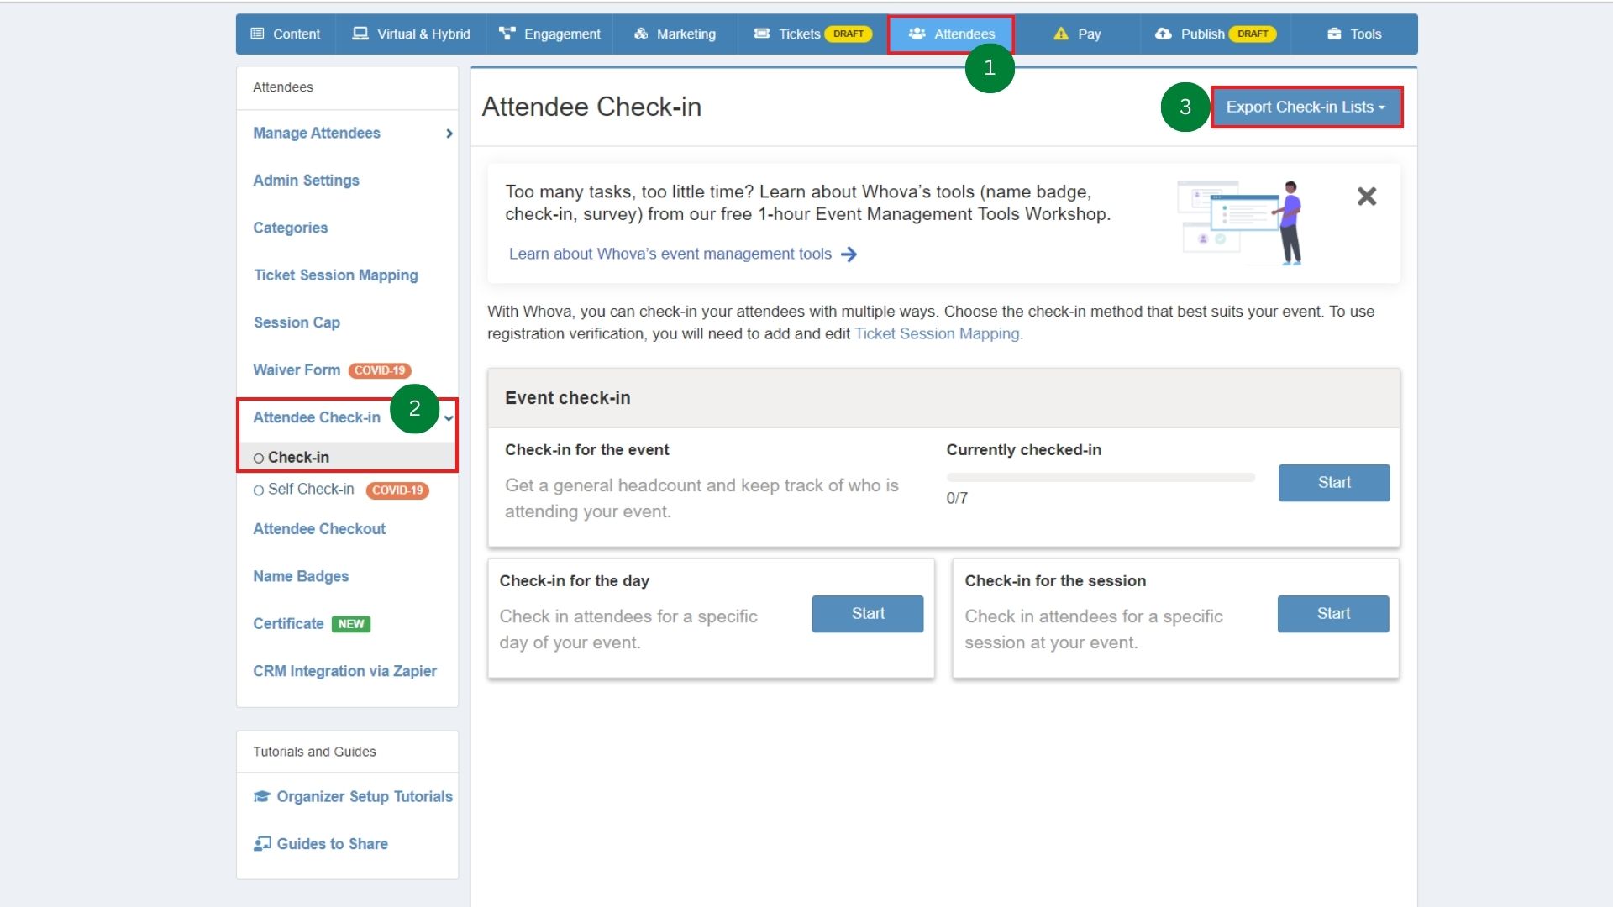Click the Content book icon
Screen dimensions: 1613x907
click(258, 34)
